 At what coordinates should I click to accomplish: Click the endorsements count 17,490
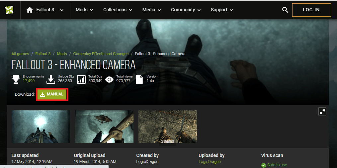coord(29,81)
